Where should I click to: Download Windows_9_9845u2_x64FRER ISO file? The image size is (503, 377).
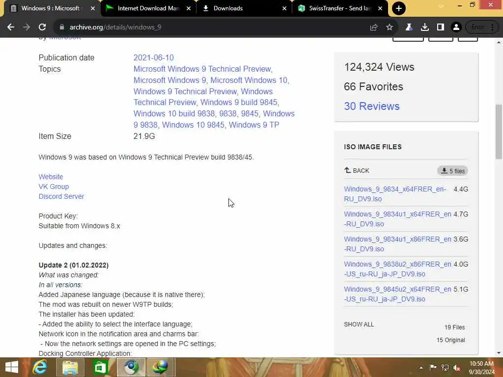click(397, 294)
